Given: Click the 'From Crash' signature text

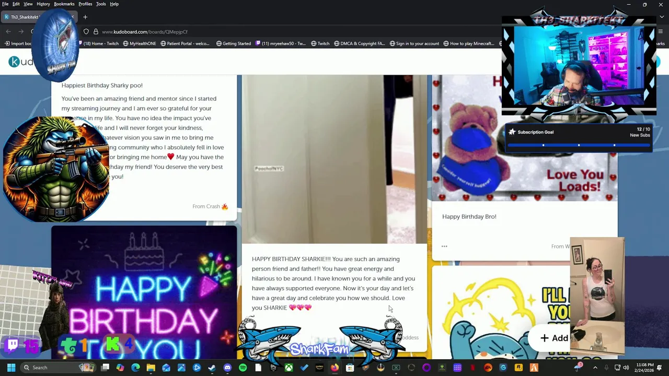Looking at the screenshot, I should [210, 206].
